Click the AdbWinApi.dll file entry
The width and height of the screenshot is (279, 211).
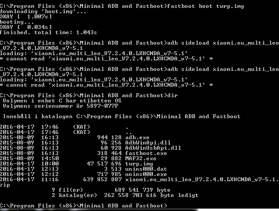tap(148, 143)
